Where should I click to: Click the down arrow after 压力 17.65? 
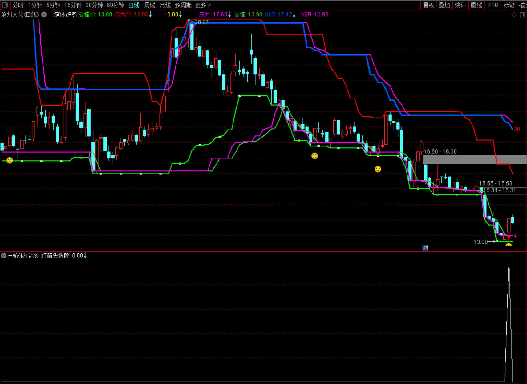tap(229, 14)
